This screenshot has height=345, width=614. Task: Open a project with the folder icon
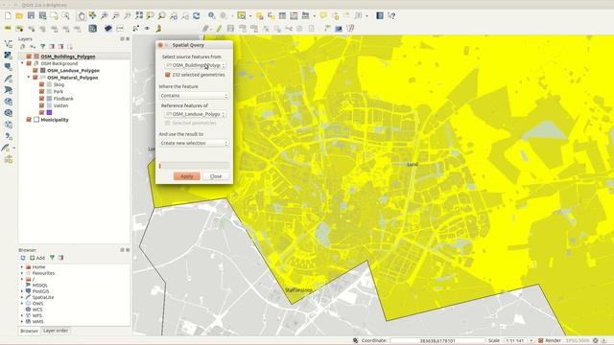(x=19, y=15)
